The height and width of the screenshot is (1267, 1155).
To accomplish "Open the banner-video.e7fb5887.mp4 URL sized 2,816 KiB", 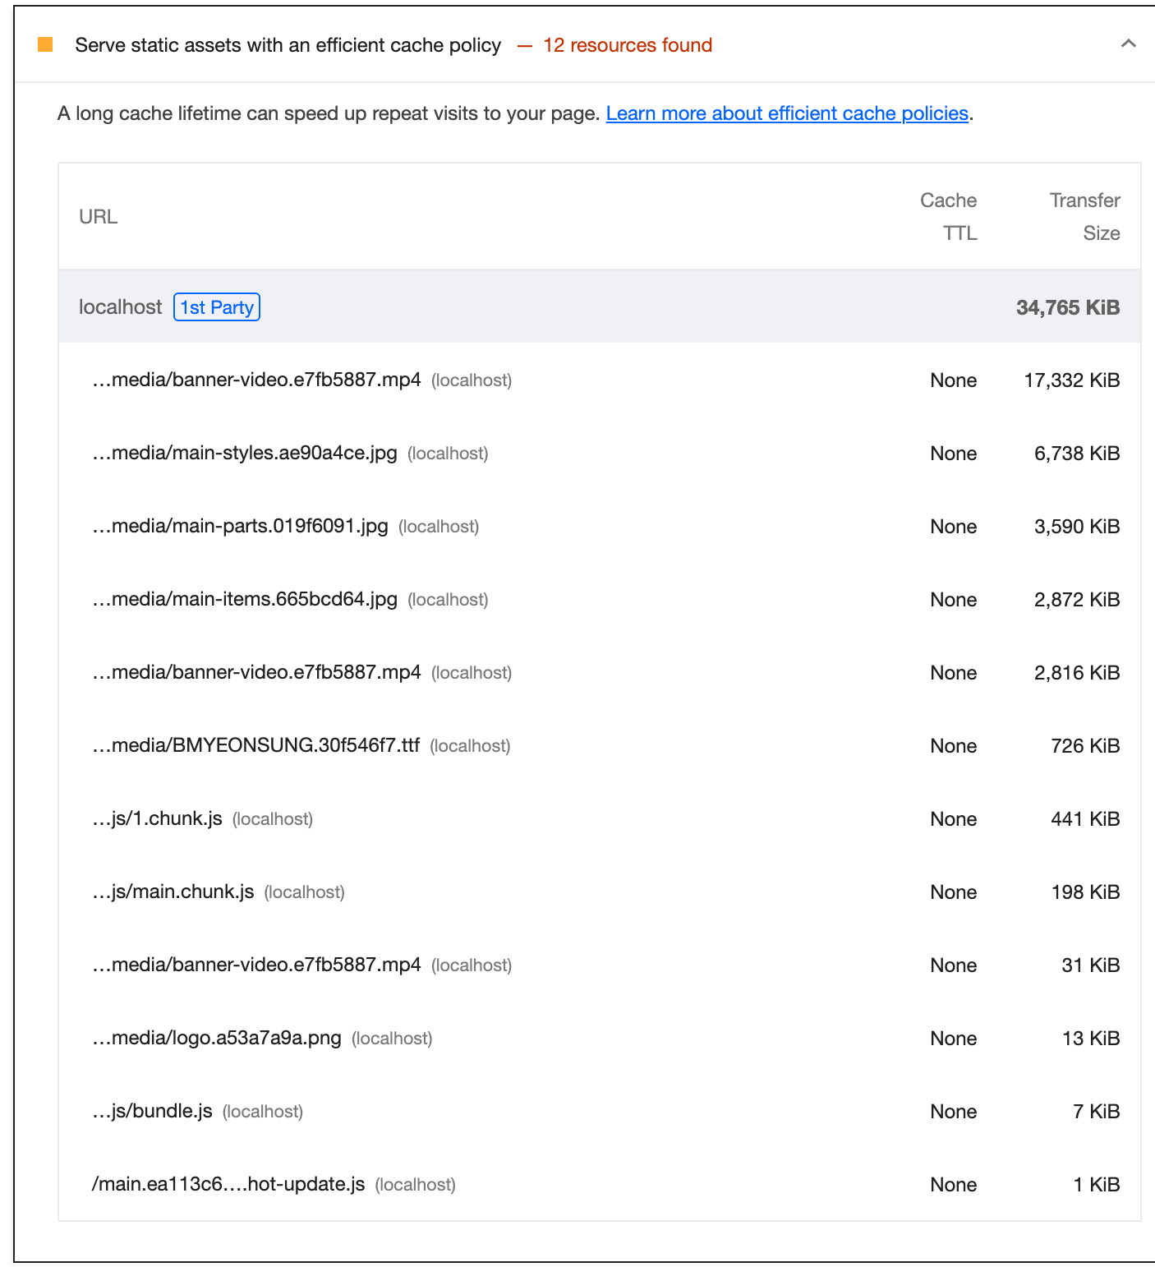I will coord(256,672).
